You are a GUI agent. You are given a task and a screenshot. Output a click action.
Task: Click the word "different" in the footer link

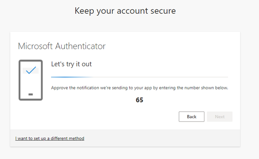tap(59, 138)
